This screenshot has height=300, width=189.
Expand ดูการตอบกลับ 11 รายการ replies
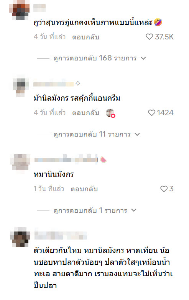click(x=88, y=134)
